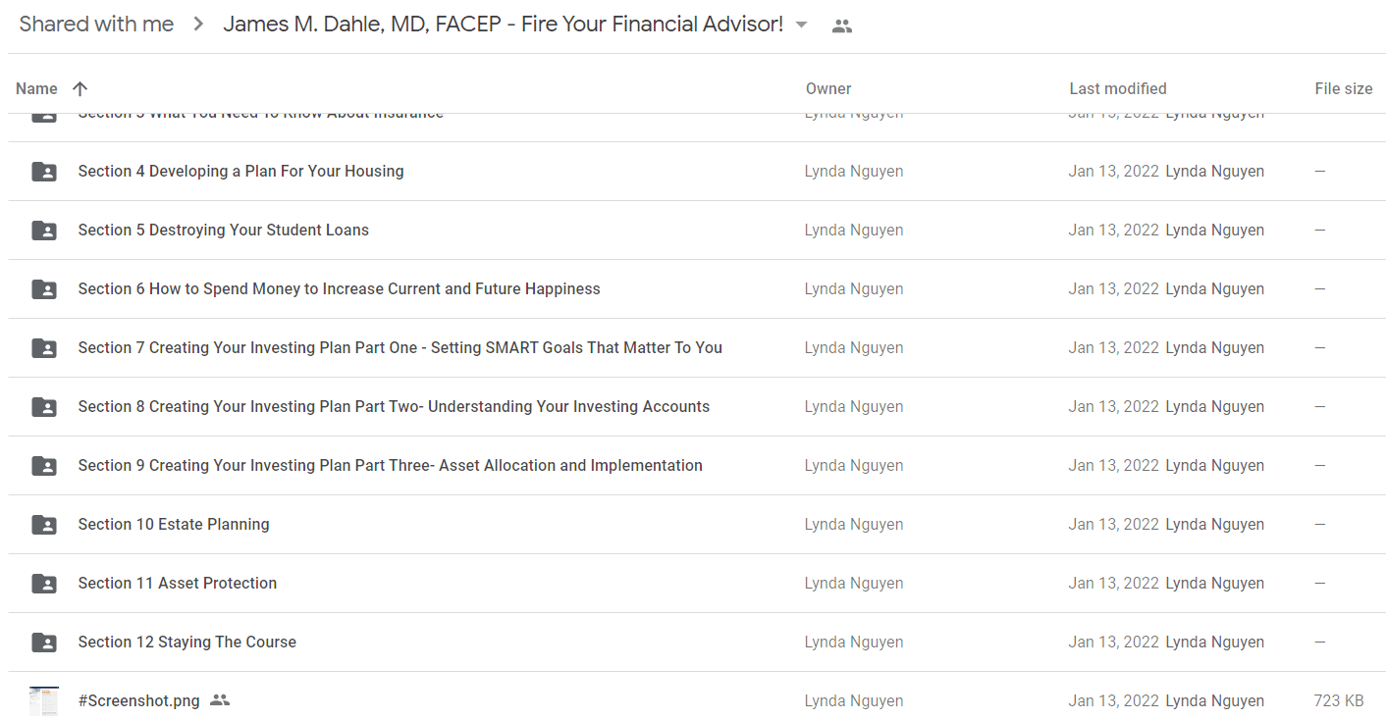The image size is (1386, 720).
Task: Click the Owner column header
Action: pyautogui.click(x=828, y=88)
